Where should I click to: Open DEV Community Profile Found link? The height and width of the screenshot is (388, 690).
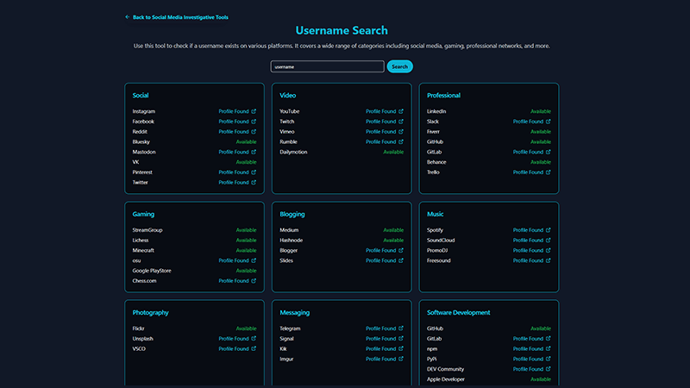[x=531, y=369]
